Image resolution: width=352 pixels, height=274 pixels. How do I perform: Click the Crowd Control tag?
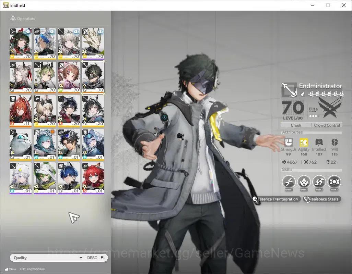click(x=327, y=125)
